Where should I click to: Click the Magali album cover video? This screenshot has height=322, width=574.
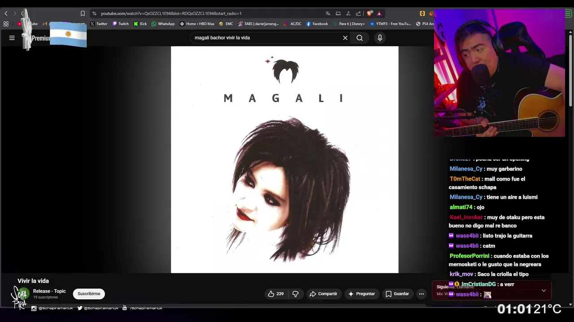pyautogui.click(x=284, y=160)
